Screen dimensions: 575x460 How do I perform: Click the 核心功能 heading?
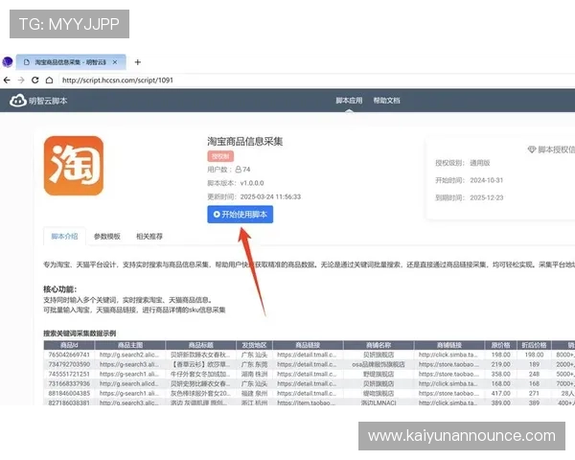click(x=59, y=289)
